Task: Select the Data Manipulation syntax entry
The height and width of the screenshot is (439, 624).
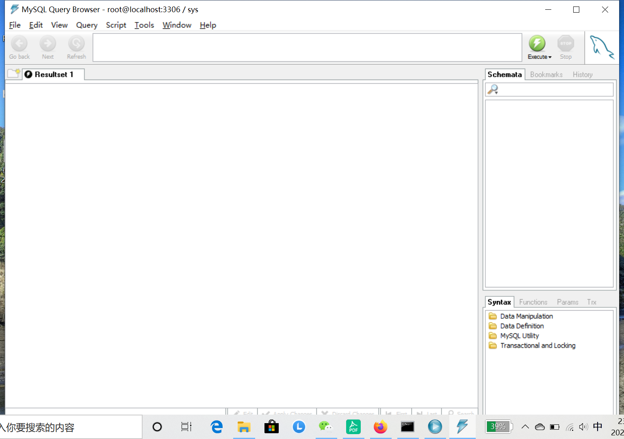Action: coord(526,316)
